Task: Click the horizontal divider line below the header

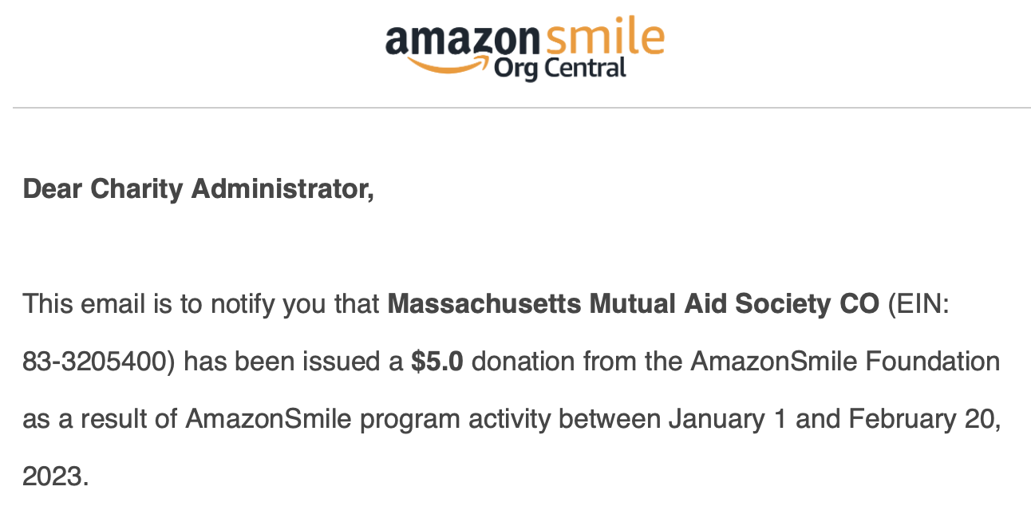Action: click(515, 108)
